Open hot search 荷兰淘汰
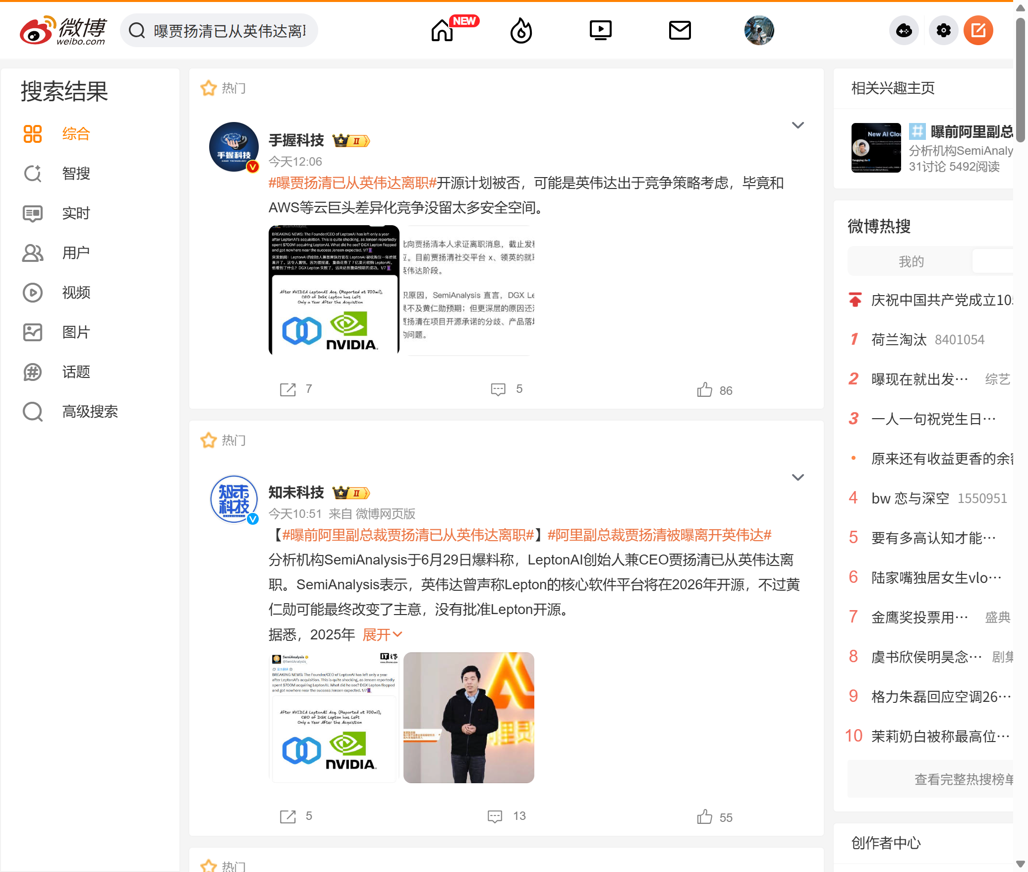This screenshot has width=1028, height=872. point(899,340)
